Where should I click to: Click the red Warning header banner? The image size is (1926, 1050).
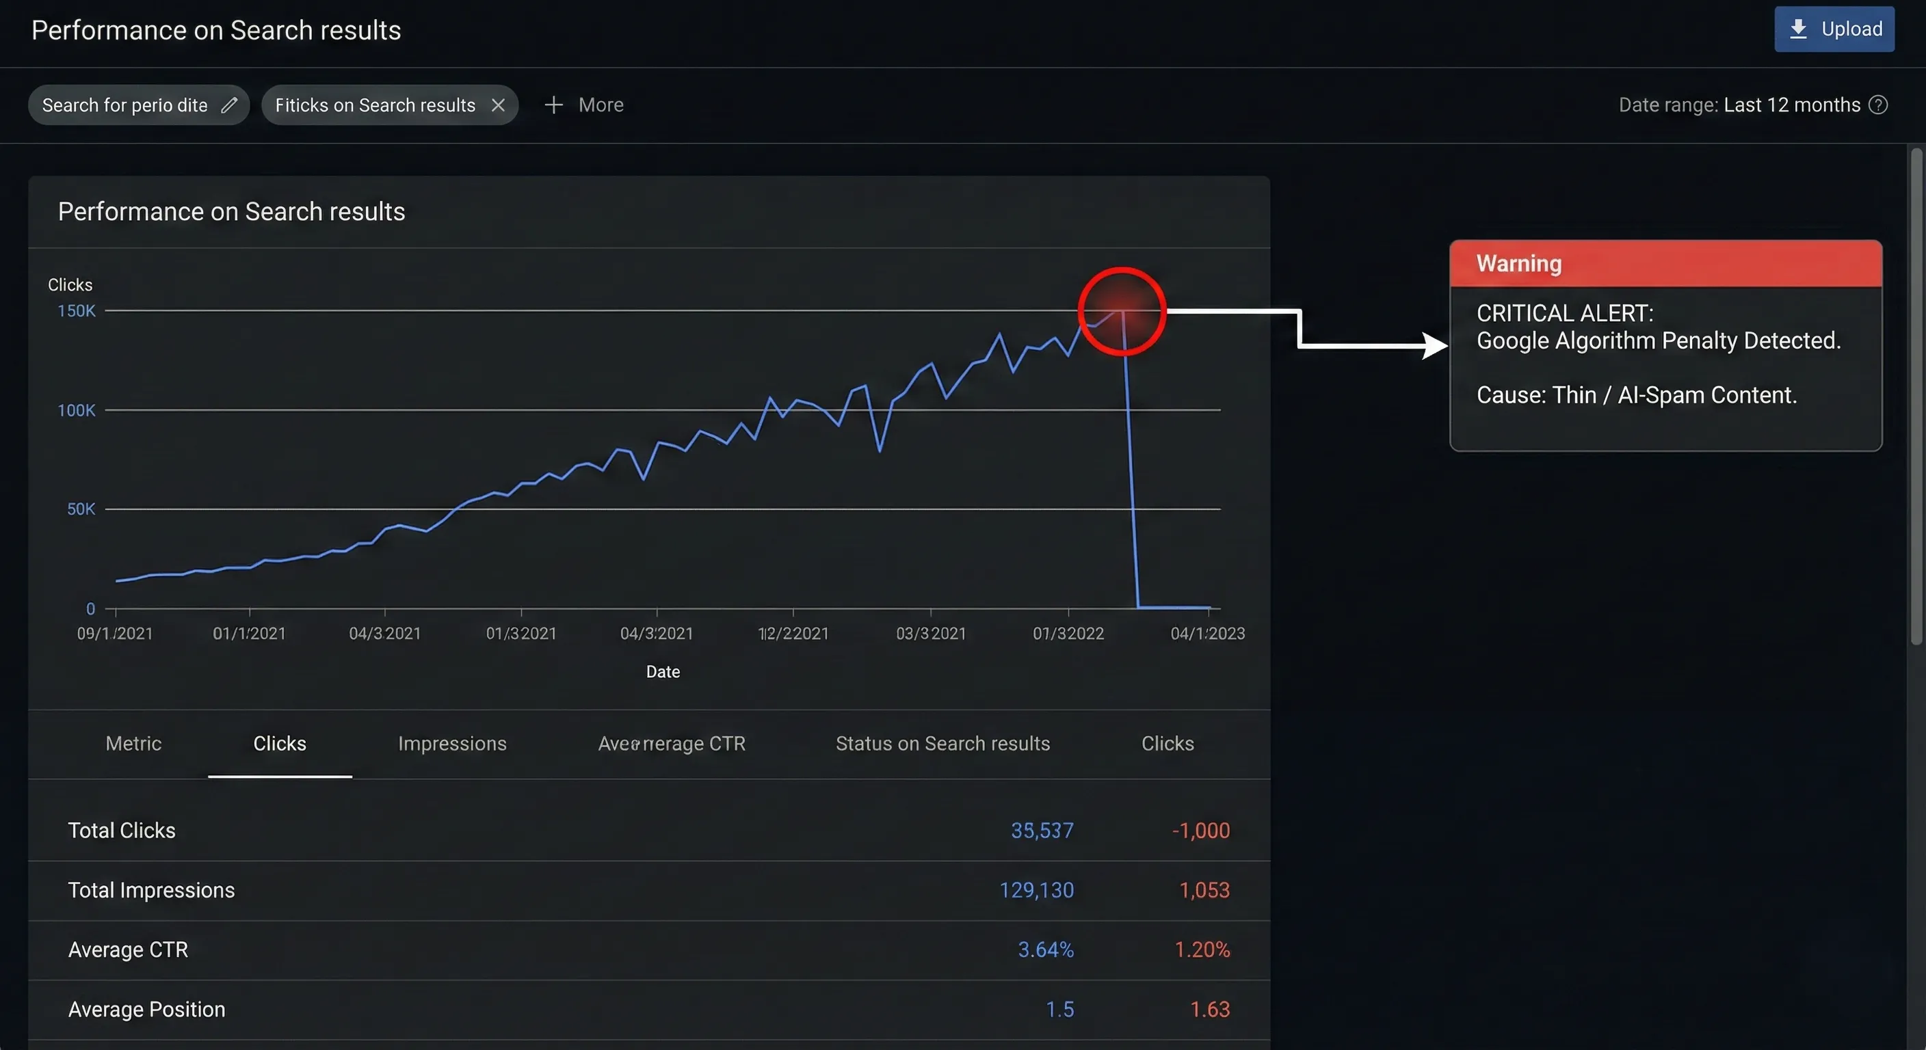pyautogui.click(x=1665, y=264)
